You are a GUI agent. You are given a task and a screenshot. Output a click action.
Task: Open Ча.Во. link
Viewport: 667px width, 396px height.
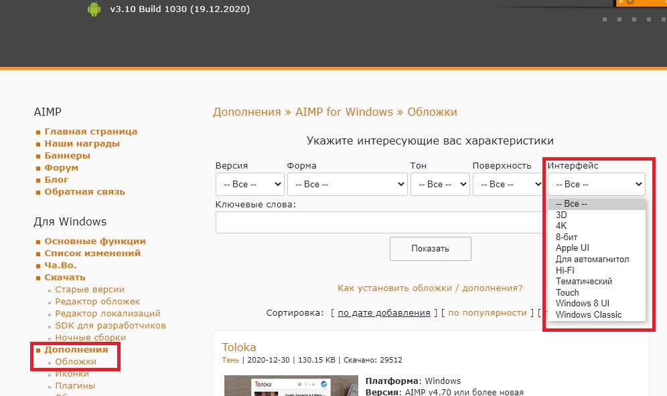(60, 265)
